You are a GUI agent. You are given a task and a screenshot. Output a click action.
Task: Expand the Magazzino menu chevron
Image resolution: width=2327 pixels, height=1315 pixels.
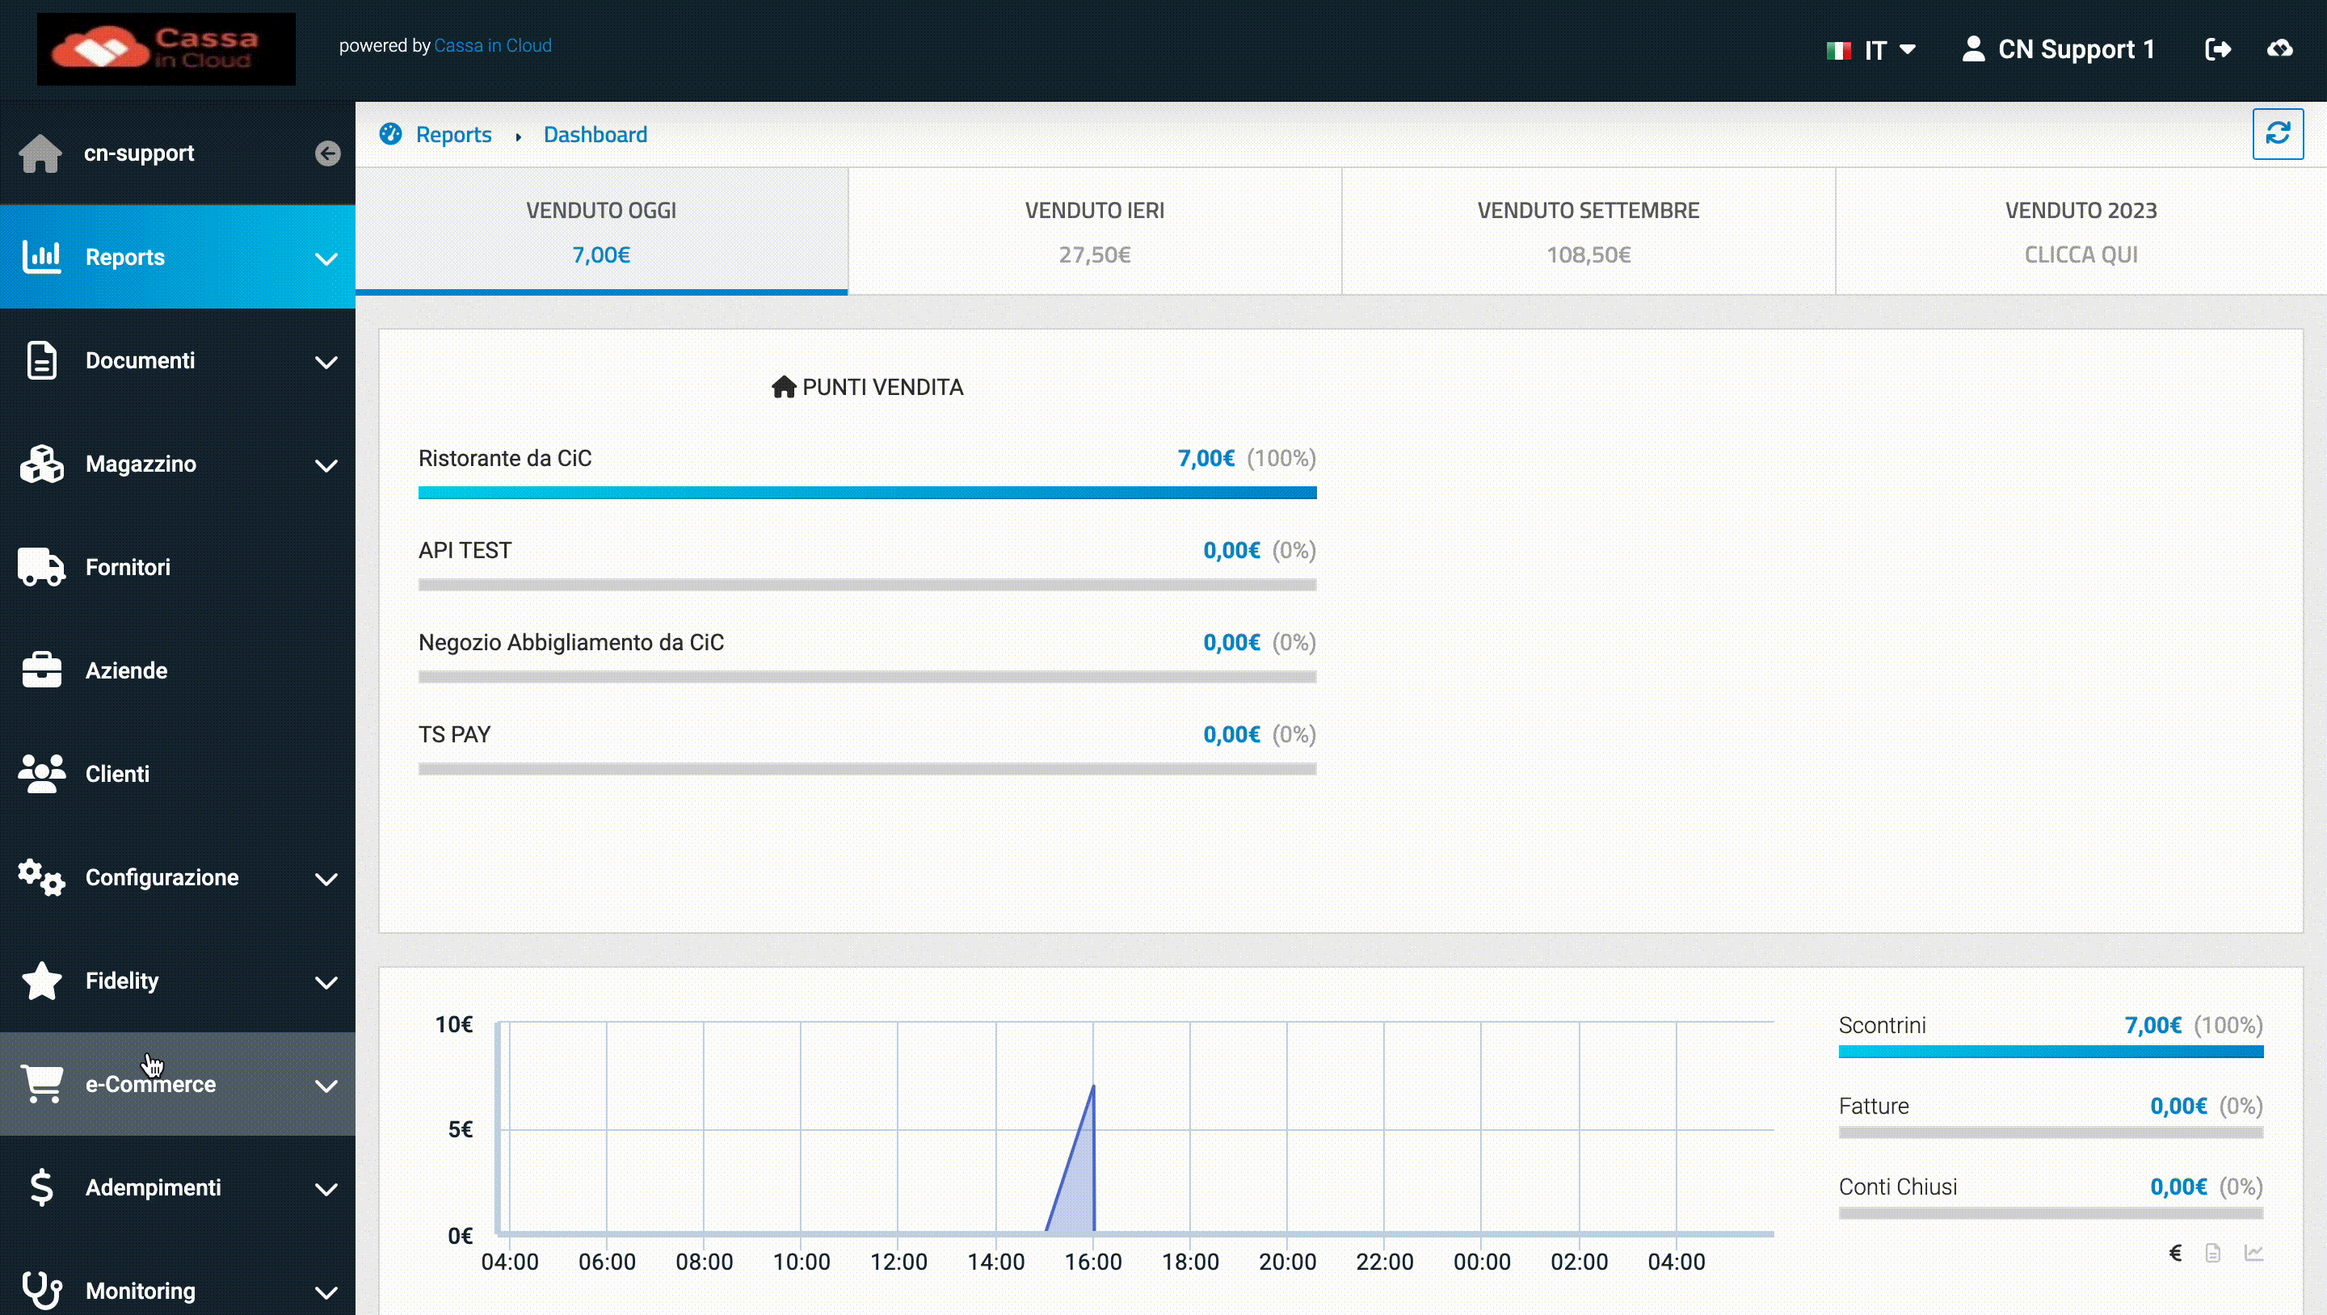point(326,465)
